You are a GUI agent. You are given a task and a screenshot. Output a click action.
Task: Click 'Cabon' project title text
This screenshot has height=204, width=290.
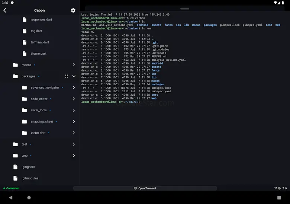tap(39, 10)
